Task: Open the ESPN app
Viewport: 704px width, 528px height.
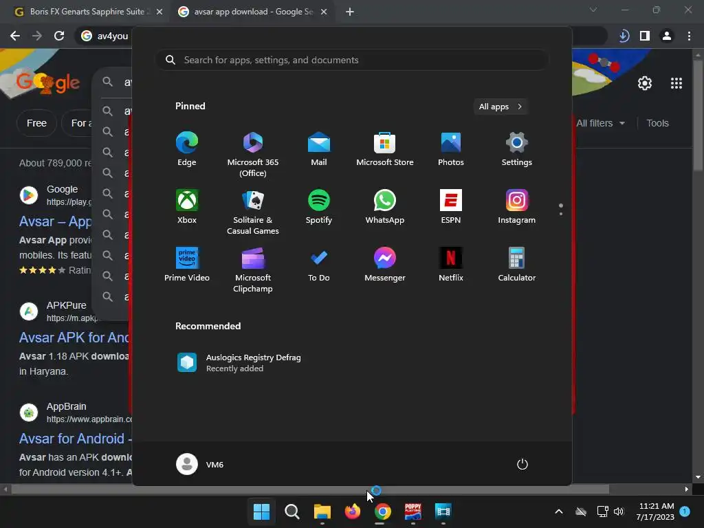Action: (451, 206)
